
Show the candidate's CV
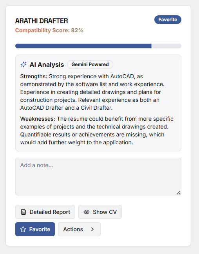[100, 212]
